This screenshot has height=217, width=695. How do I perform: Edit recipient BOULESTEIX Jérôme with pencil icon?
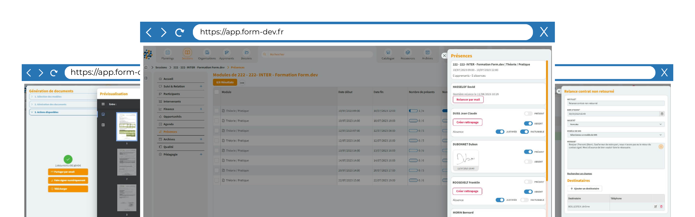(655, 207)
